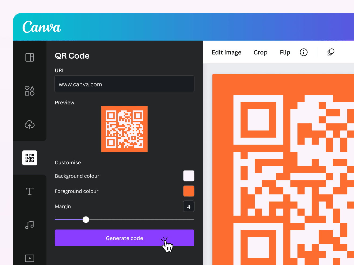Click the info icon in toolbar

click(x=304, y=52)
